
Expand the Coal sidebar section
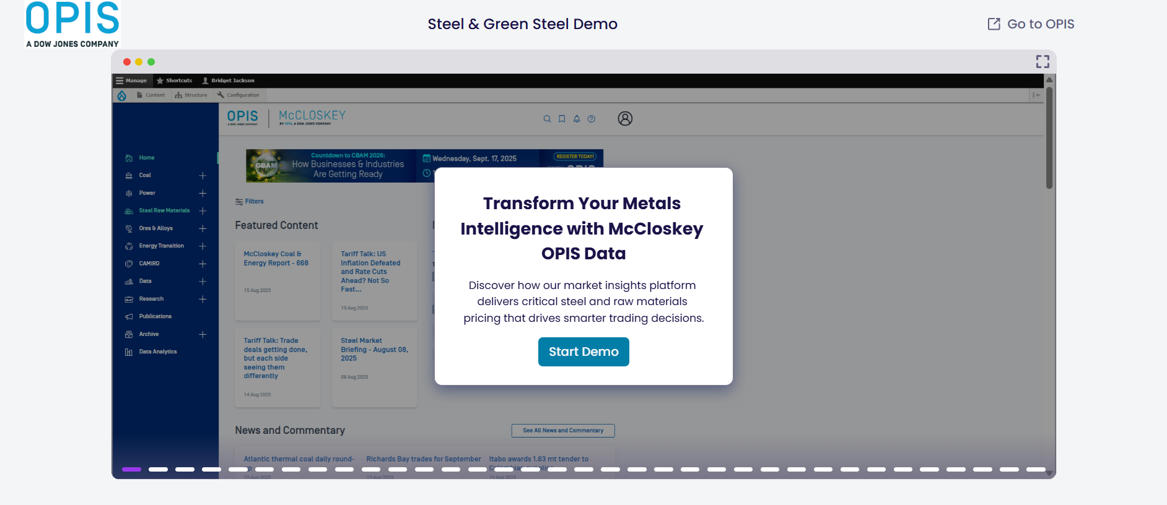[203, 176]
